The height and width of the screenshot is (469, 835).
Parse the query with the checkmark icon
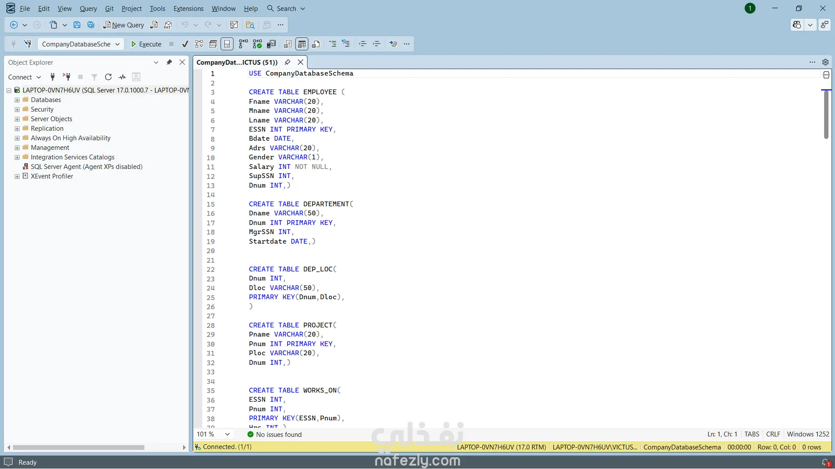[185, 44]
